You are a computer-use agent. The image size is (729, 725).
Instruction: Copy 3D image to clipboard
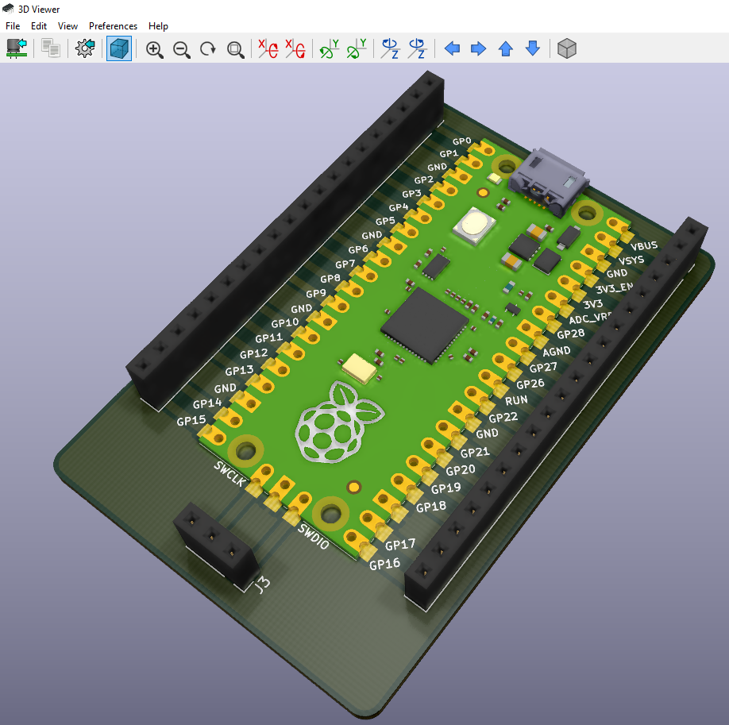[49, 48]
